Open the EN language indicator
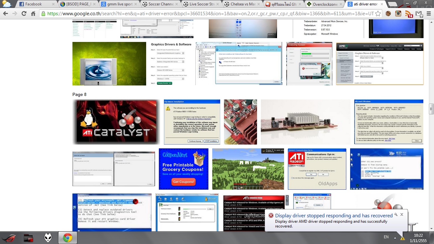Screen dimensions: 434x244 tap(386, 237)
